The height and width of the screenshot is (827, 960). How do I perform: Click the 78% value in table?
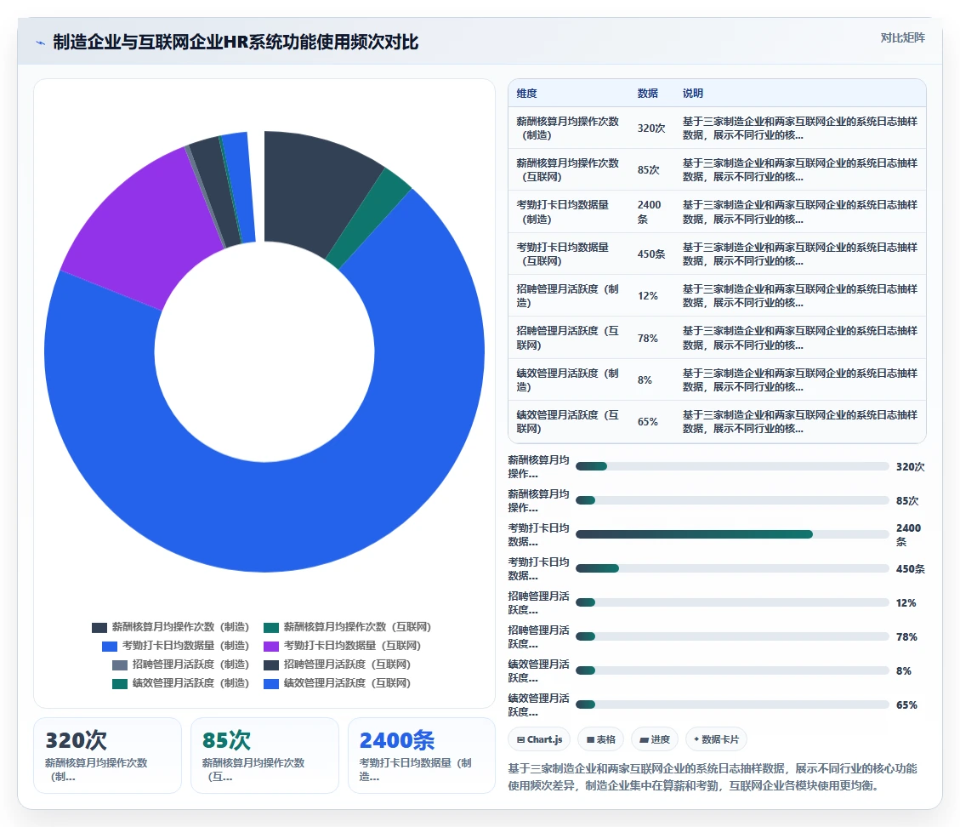(x=648, y=338)
